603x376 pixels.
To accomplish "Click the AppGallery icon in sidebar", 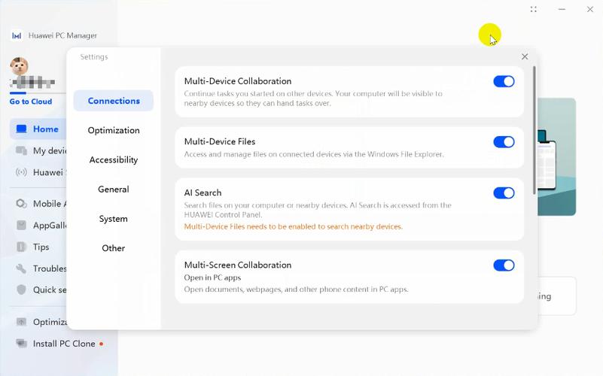I will [22, 225].
